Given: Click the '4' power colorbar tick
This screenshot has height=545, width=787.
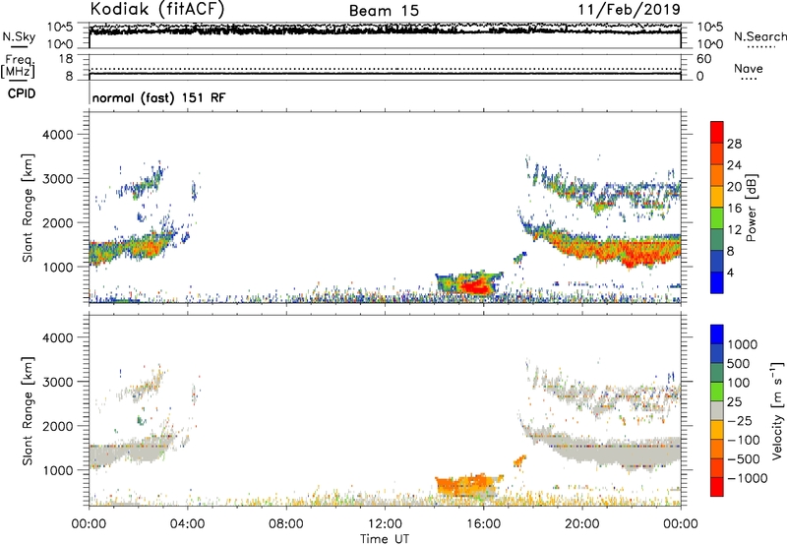Looking at the screenshot, I should (730, 272).
